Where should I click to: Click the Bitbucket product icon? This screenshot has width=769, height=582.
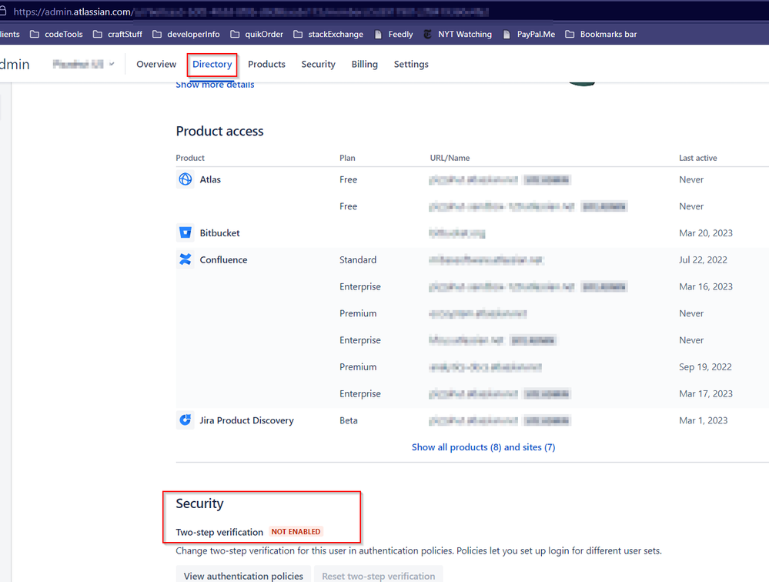pos(185,232)
